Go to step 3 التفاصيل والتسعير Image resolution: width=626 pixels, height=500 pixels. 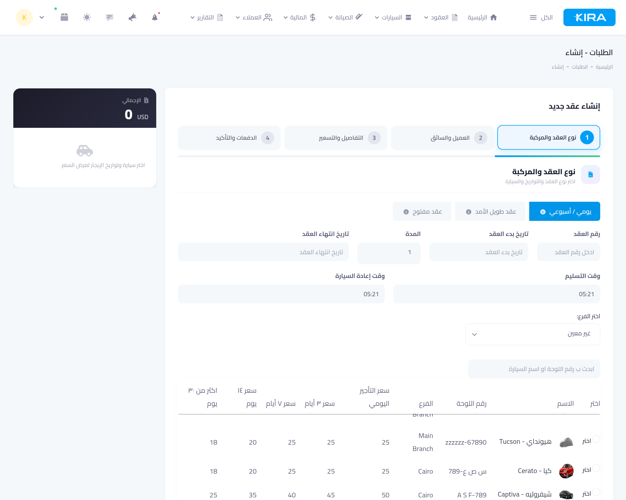pos(336,137)
